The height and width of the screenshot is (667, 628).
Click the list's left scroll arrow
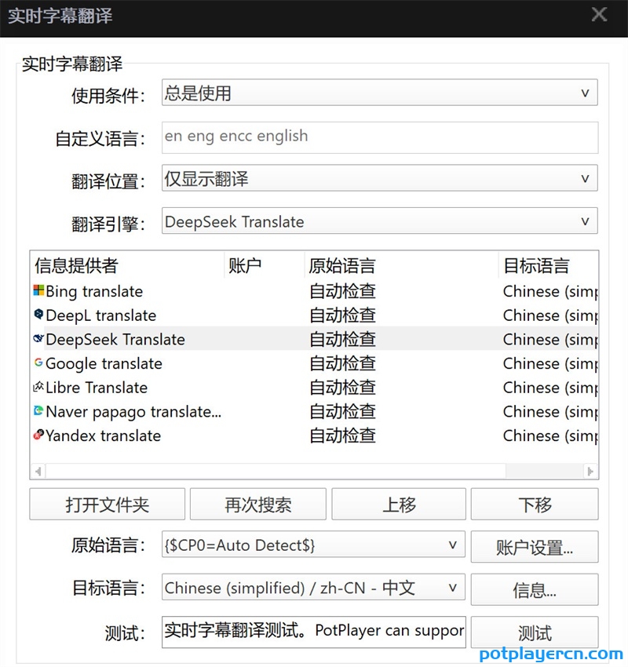point(38,472)
